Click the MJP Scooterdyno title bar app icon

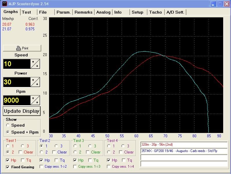[4, 4]
